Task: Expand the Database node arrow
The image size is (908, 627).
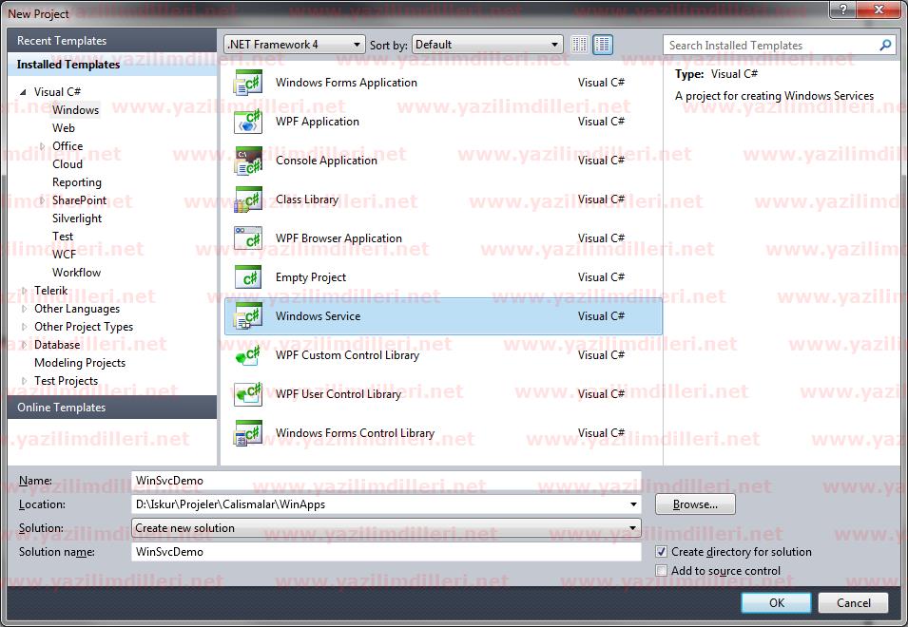Action: [24, 345]
